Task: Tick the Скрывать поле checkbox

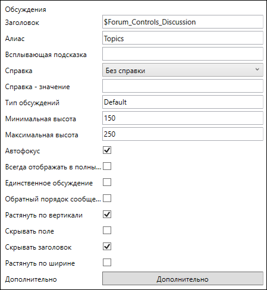Action: point(107,231)
